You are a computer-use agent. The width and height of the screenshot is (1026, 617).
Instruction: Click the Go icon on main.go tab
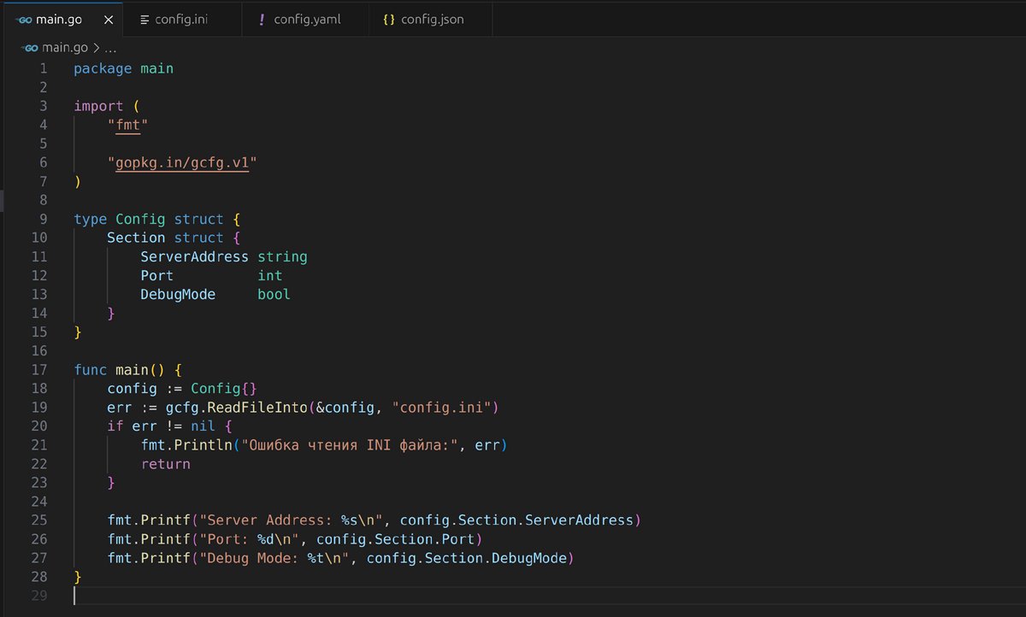click(24, 19)
